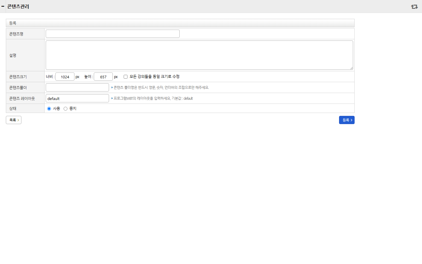Click the 목록 button
The width and height of the screenshot is (422, 264).
(x=13, y=120)
